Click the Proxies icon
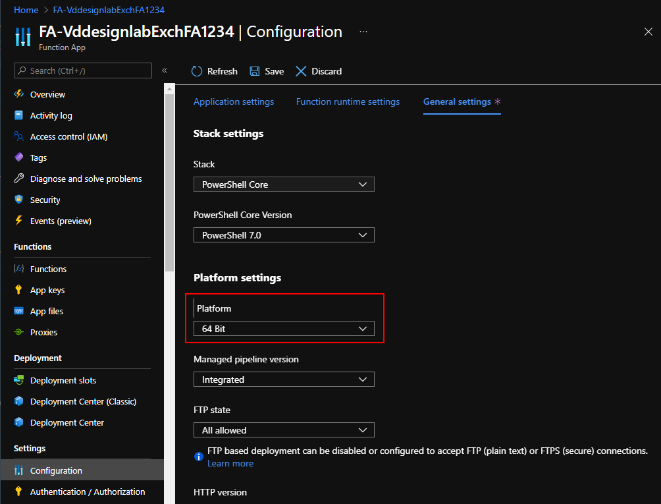Viewport: 661px width, 504px height. point(18,332)
